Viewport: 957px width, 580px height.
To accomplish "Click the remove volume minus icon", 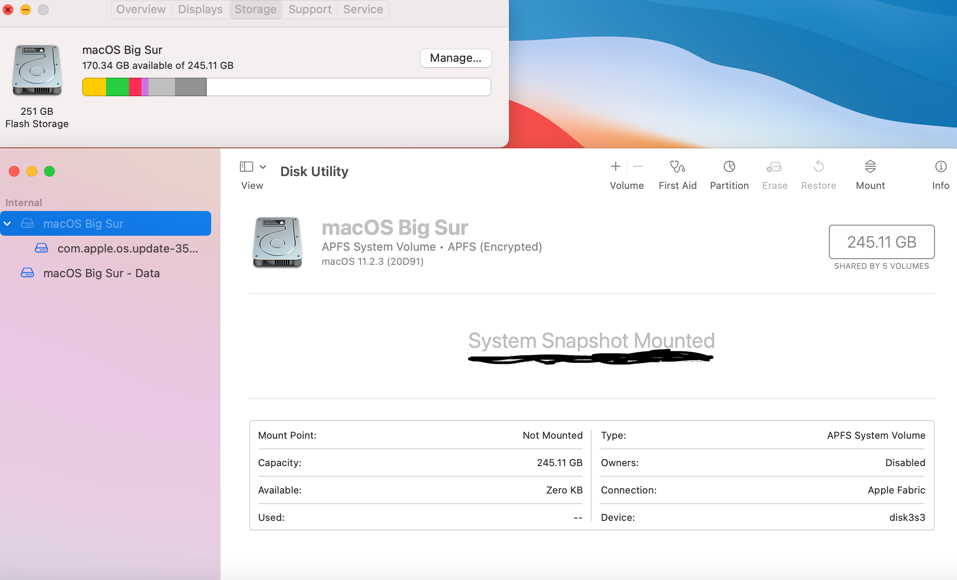I will pos(638,166).
